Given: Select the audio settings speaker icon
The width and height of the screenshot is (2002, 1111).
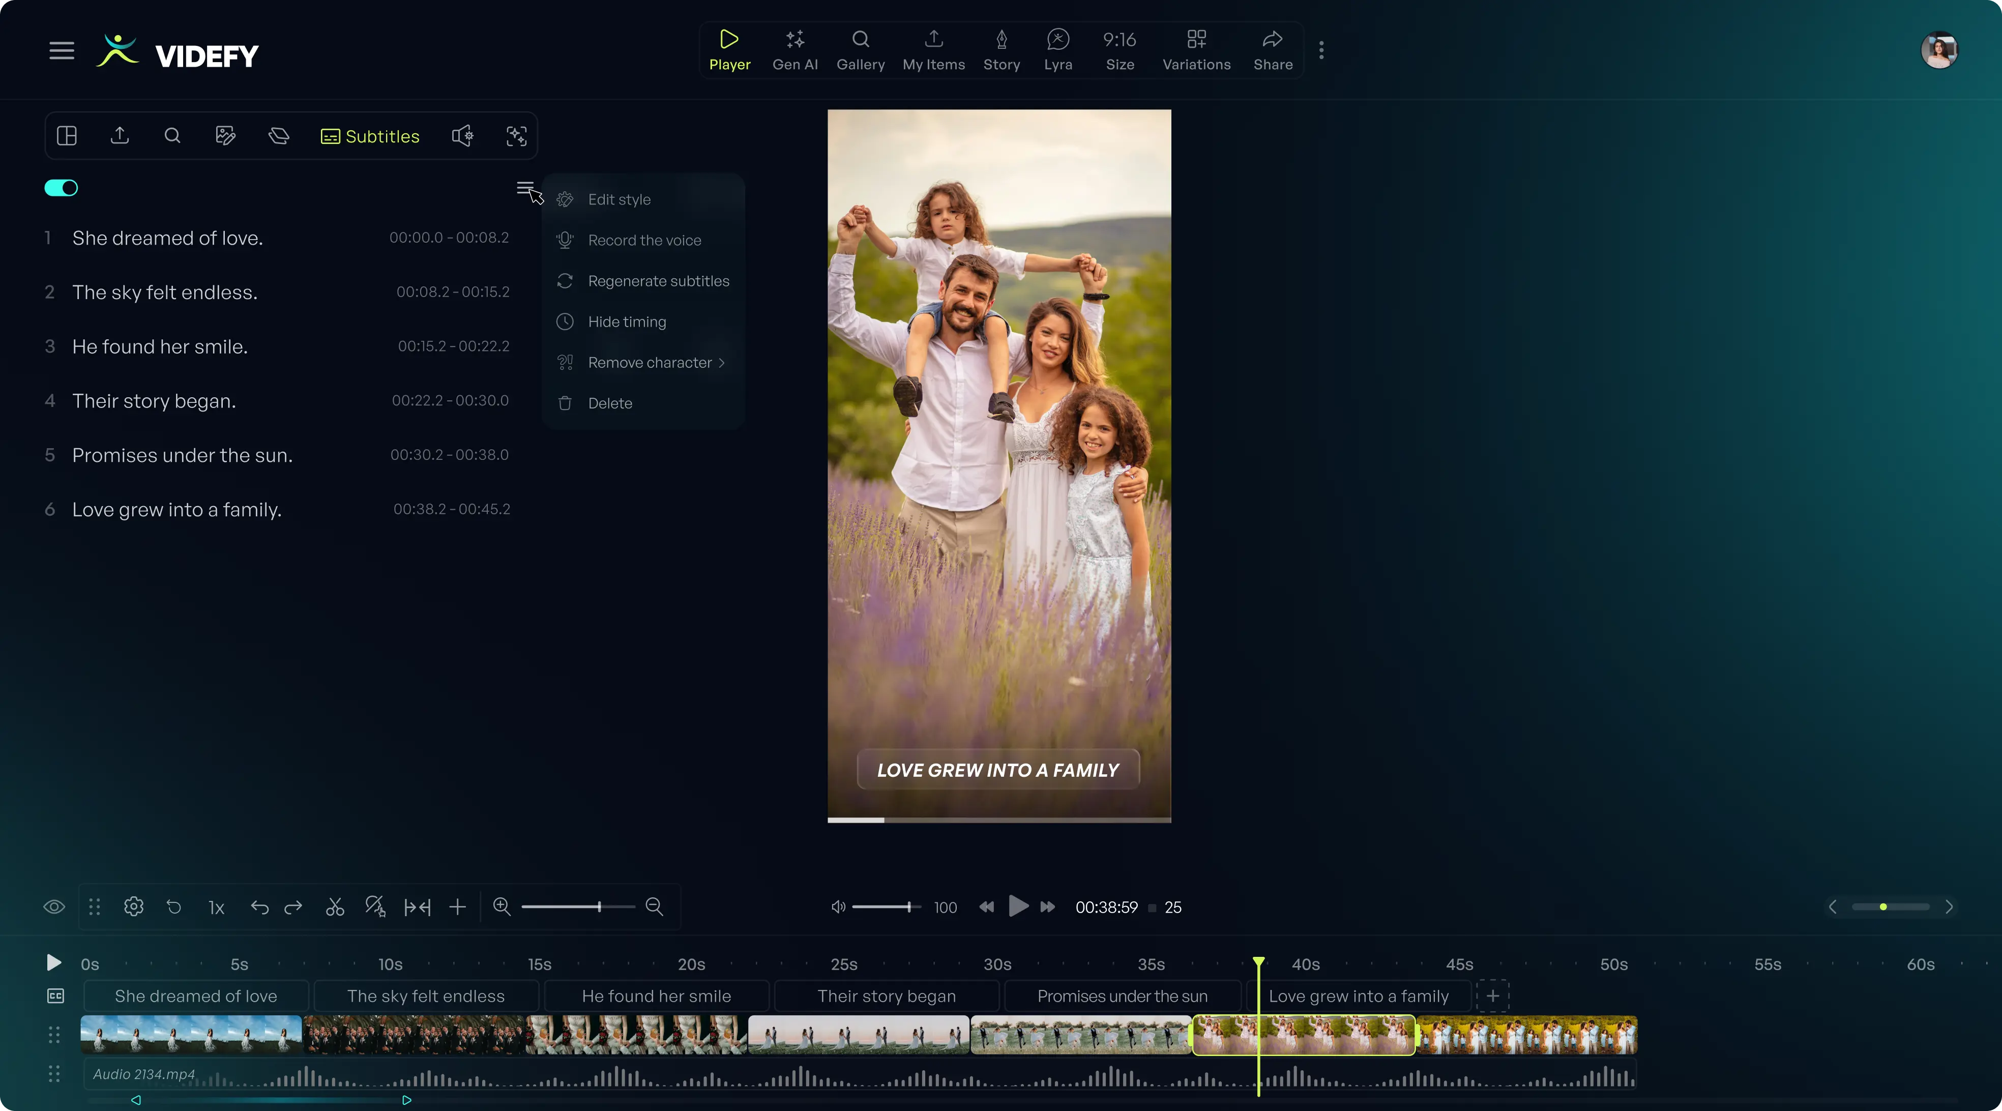Looking at the screenshot, I should click(463, 136).
